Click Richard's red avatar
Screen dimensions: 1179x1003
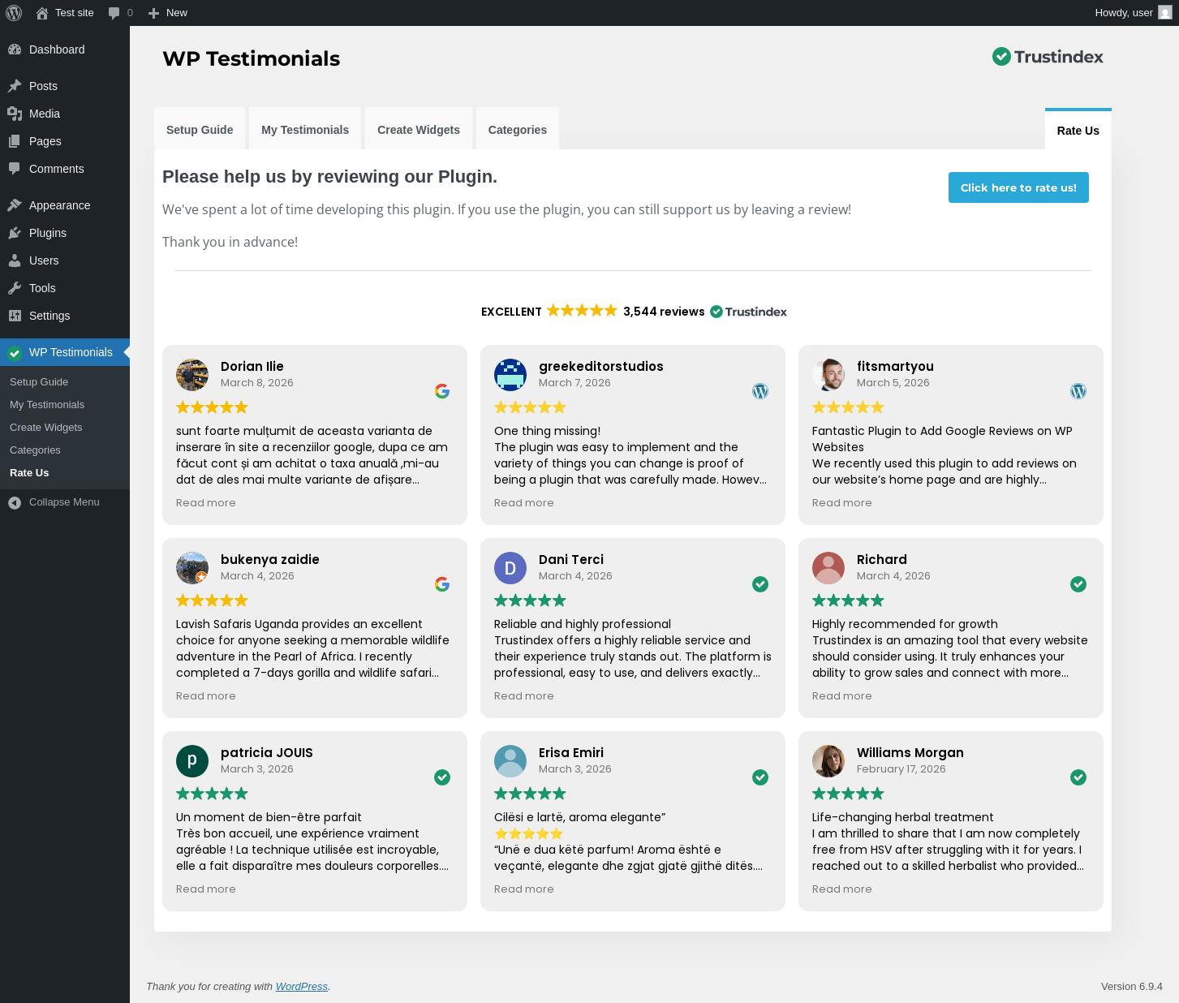pyautogui.click(x=828, y=568)
